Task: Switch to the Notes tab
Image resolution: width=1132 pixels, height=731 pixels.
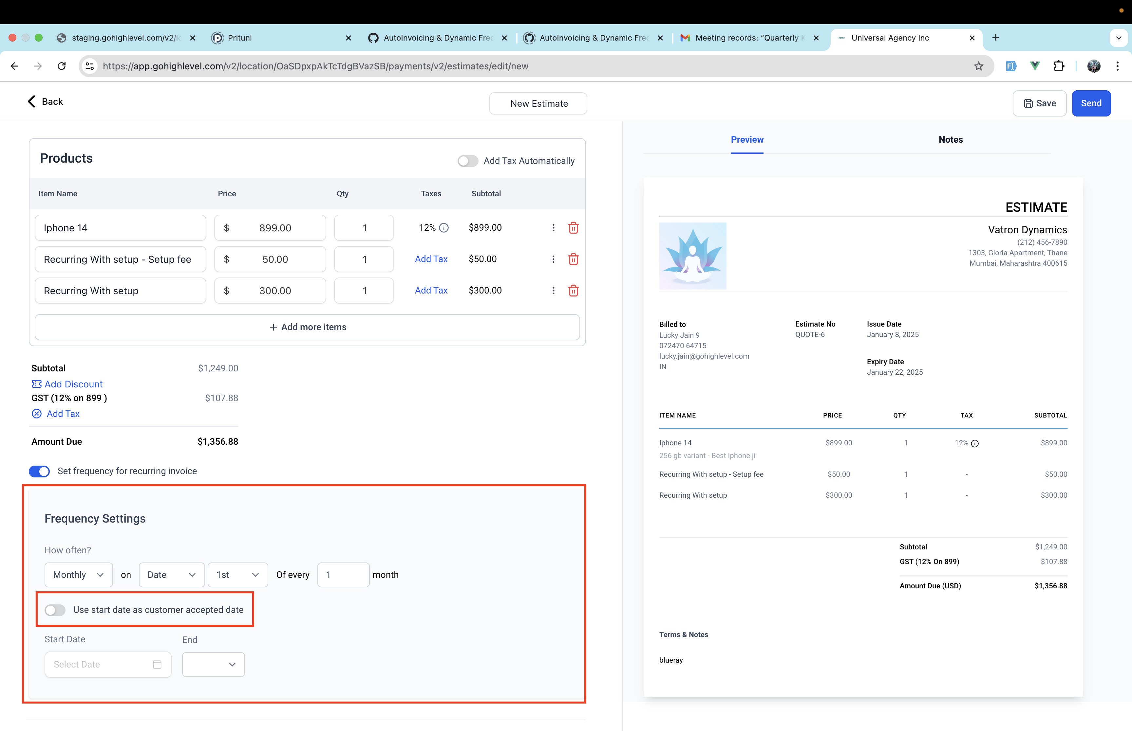Action: coord(951,139)
